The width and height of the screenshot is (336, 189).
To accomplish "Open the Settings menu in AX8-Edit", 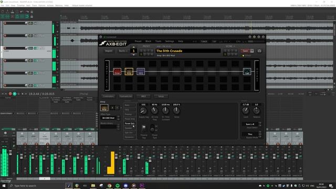I will (170, 41).
